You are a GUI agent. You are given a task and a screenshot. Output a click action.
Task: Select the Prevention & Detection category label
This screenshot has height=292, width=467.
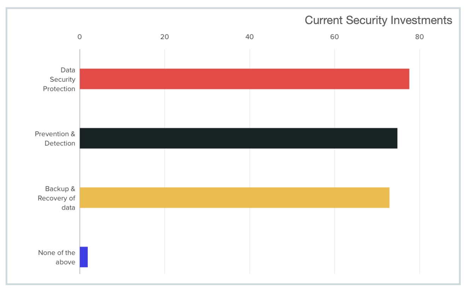pos(55,139)
